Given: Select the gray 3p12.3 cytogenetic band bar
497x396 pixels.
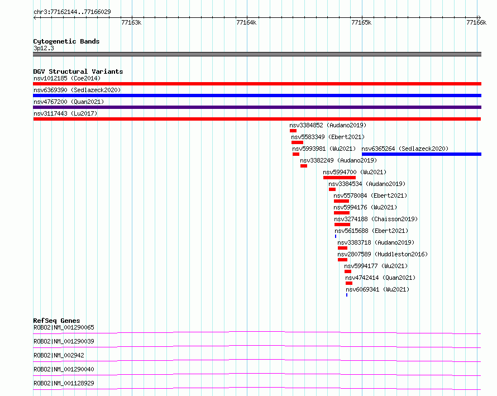Looking at the screenshot, I should point(257,54).
